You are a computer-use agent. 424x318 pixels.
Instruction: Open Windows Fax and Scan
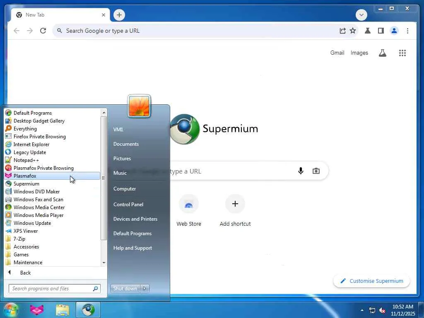coord(52,199)
